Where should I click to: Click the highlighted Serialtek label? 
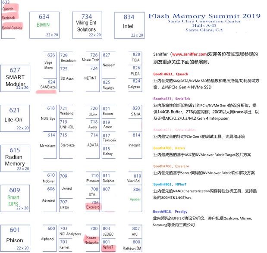(8, 18)
